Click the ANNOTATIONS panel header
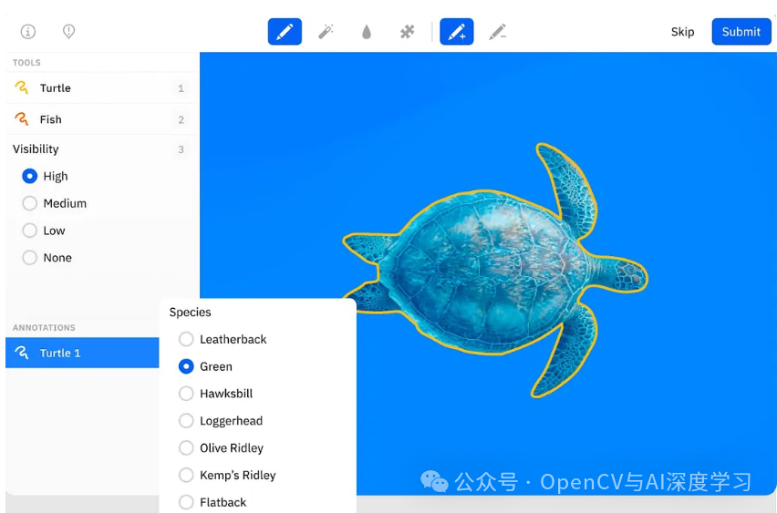The height and width of the screenshot is (513, 777). (44, 328)
